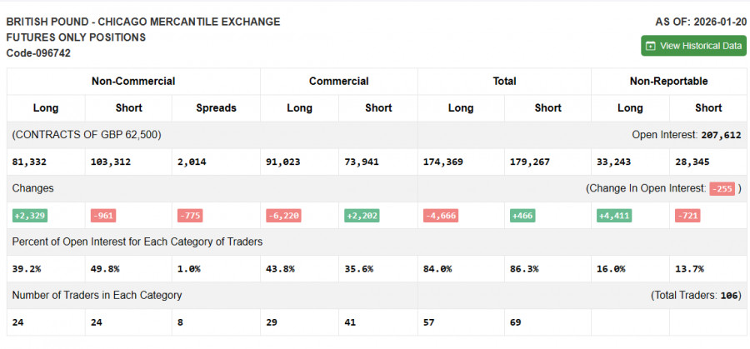This screenshot has width=750, height=349.
Task: Click the View Historical Data button
Action: pyautogui.click(x=693, y=46)
